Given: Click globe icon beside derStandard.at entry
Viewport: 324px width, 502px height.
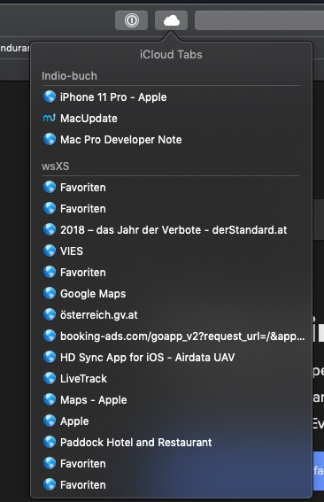Looking at the screenshot, I should click(50, 229).
